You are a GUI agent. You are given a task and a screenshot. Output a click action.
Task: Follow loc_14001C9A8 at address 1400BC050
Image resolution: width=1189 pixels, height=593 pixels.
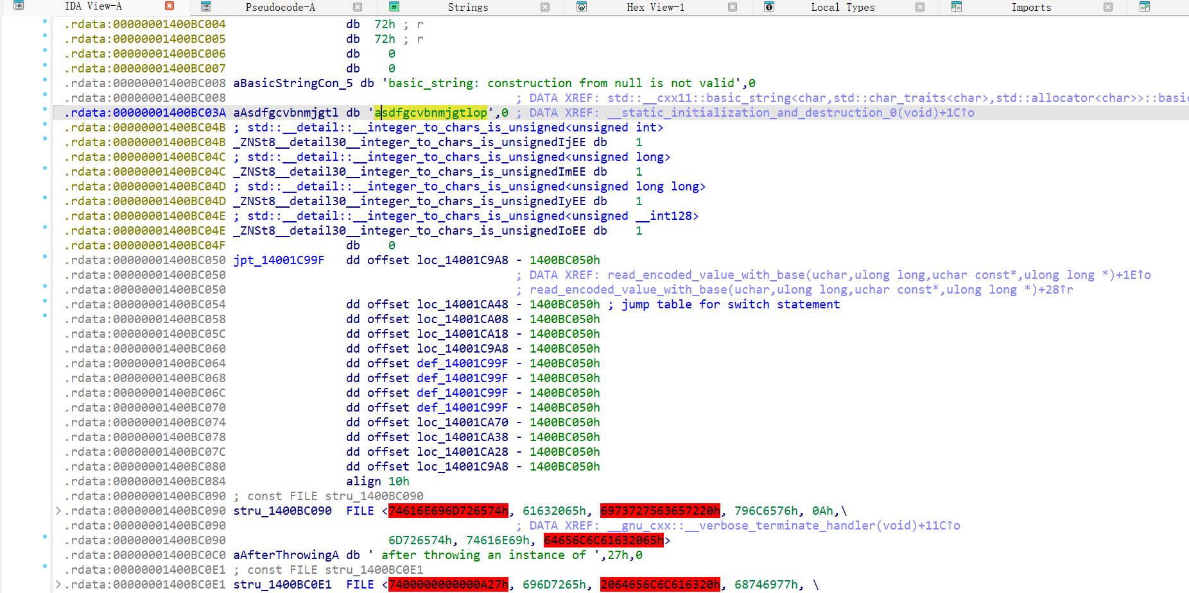[462, 260]
